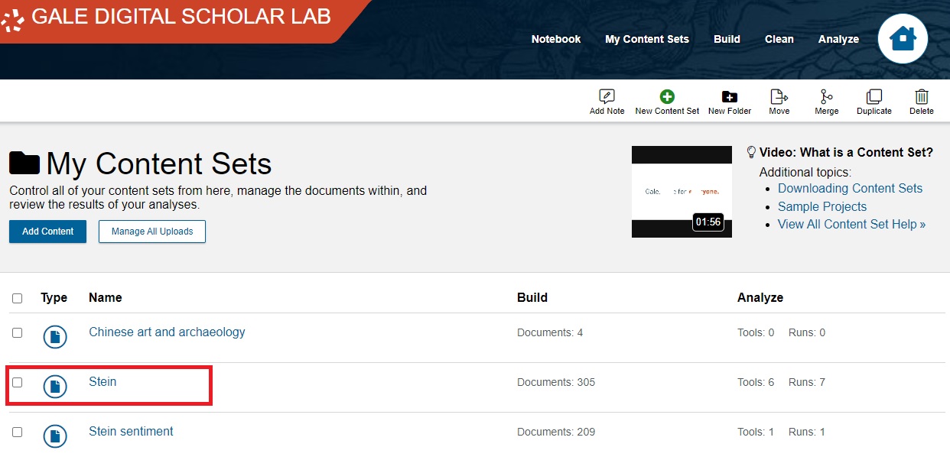The width and height of the screenshot is (950, 460).
Task: Select the Analyze menu item
Action: 838,39
